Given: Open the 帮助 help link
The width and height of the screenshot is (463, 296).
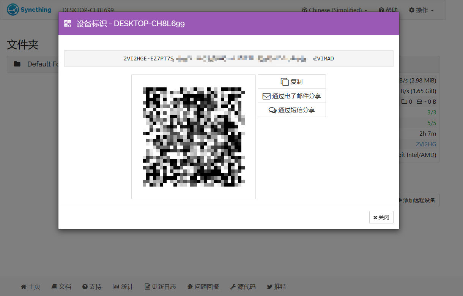Looking at the screenshot, I should tap(388, 10).
